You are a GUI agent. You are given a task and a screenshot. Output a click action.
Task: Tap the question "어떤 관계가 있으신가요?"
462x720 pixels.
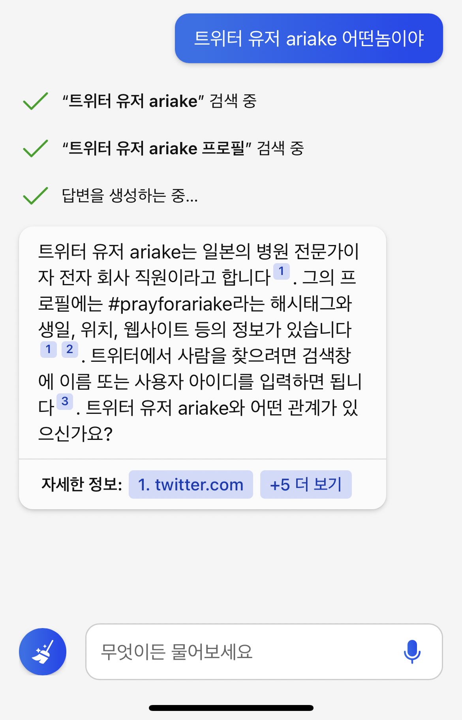pyautogui.click(x=197, y=421)
